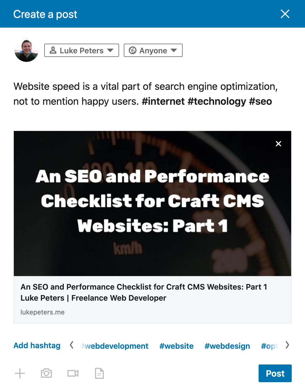
Task: Click the plus icon to add more content
Action: [x=20, y=373]
